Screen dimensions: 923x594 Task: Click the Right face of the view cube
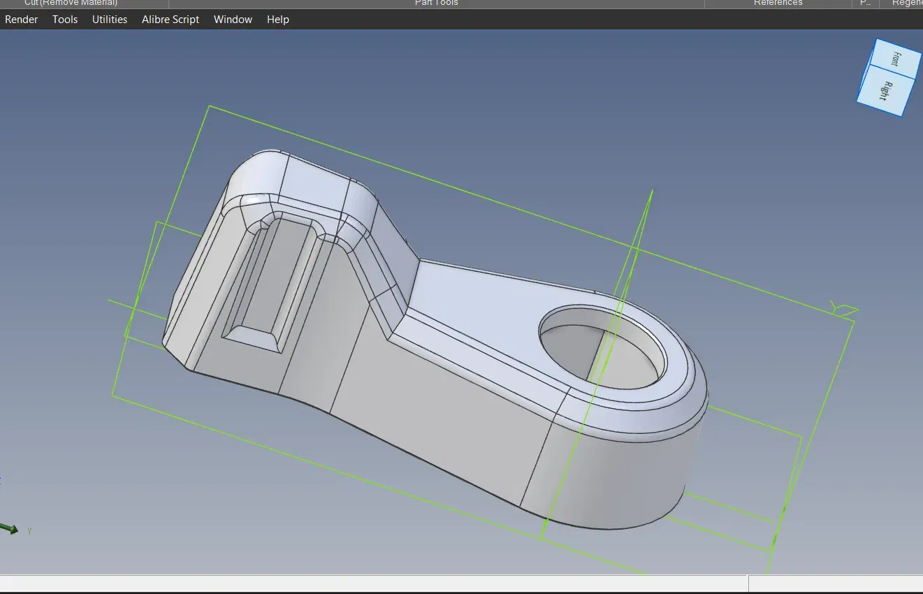click(886, 92)
